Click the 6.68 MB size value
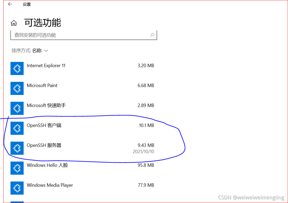 coord(146,86)
